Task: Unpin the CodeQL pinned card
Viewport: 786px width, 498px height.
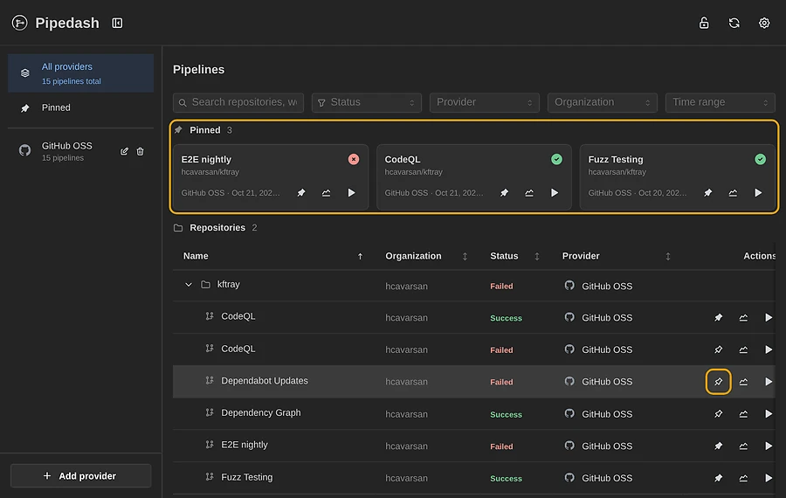Action: (504, 192)
